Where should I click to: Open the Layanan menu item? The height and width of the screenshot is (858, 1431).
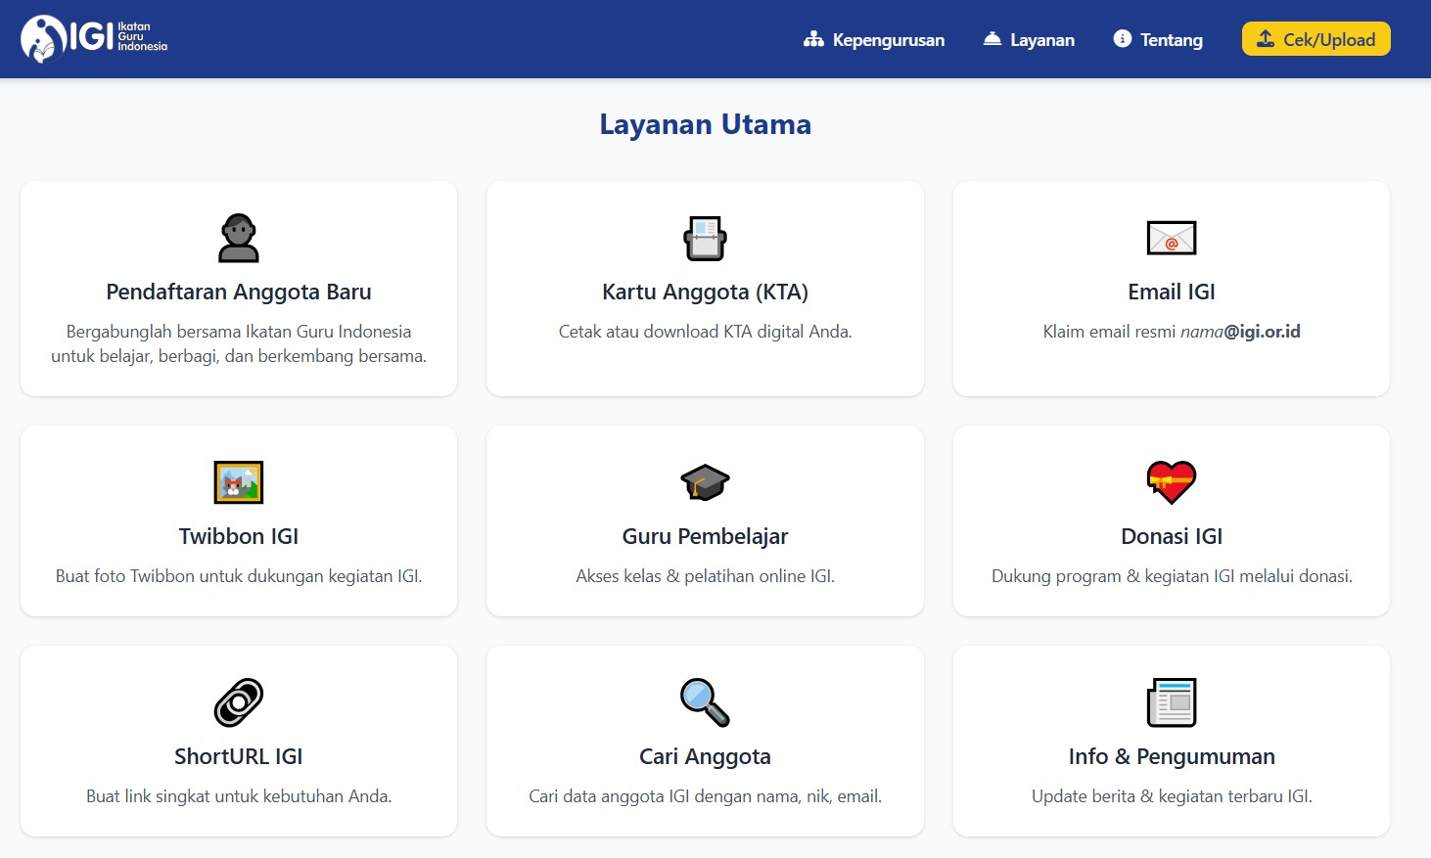click(x=1029, y=40)
